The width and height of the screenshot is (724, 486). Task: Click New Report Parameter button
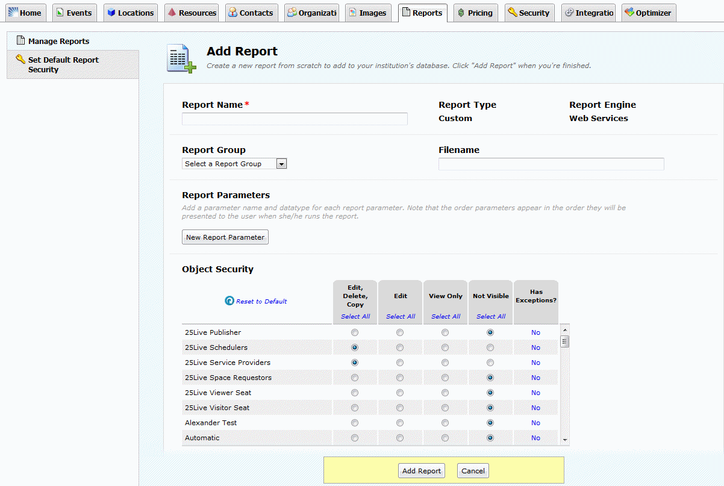pos(225,237)
